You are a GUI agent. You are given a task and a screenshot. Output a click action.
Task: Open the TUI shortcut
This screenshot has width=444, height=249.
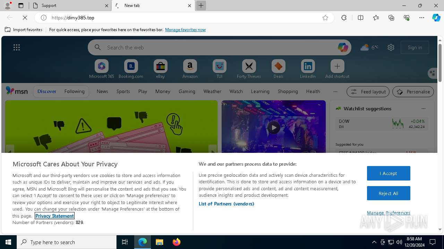(x=220, y=69)
